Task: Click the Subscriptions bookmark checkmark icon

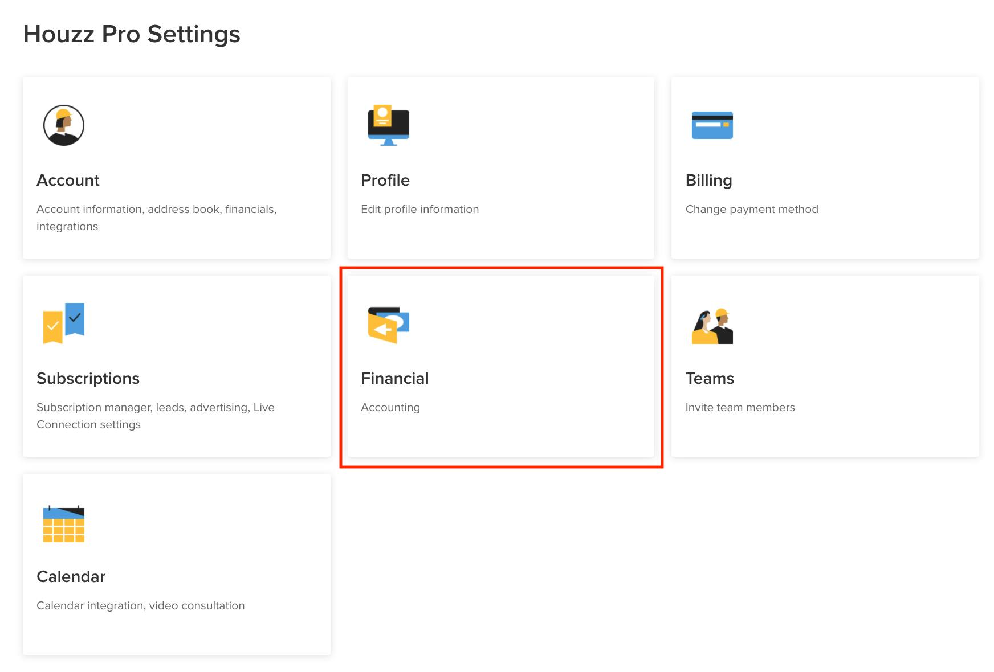Action: click(x=64, y=323)
